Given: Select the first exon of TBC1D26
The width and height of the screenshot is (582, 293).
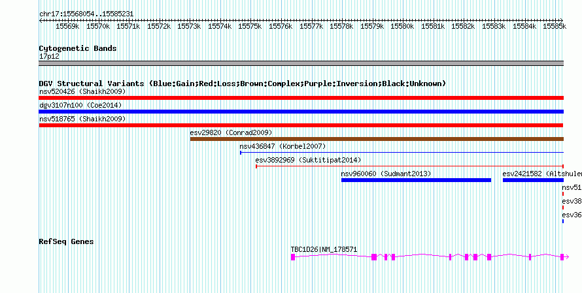Looking at the screenshot, I should [x=293, y=257].
